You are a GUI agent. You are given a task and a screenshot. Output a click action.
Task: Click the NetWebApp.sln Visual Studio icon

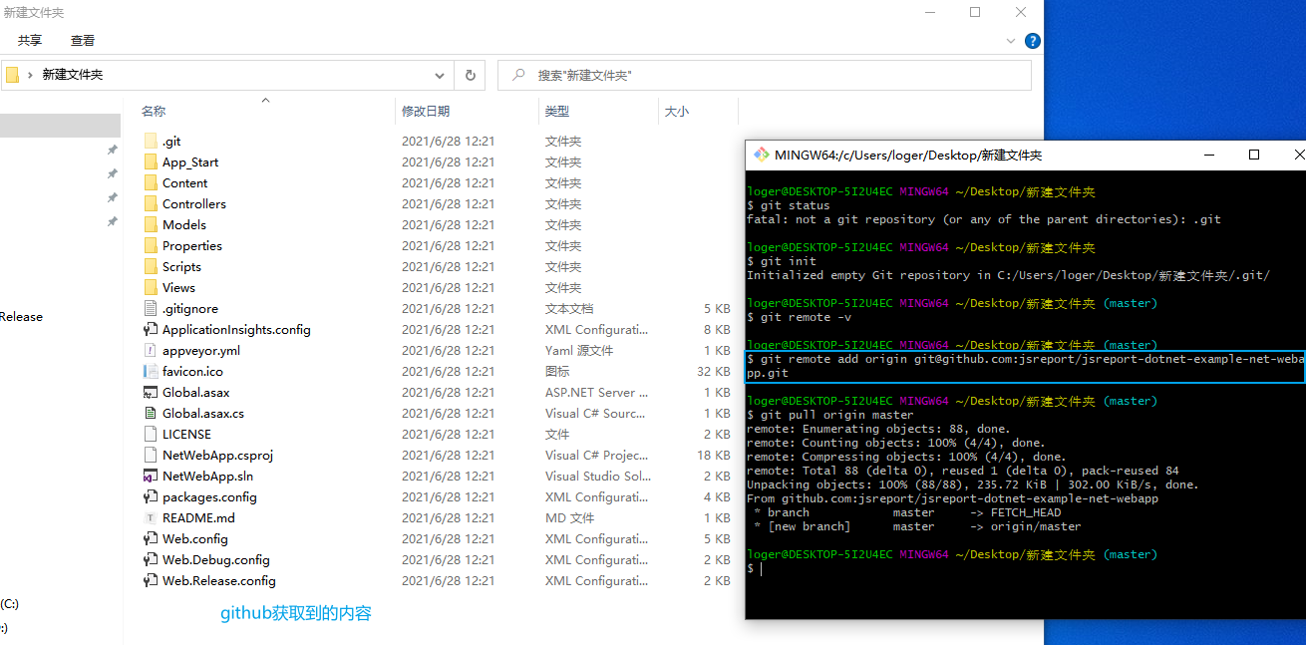point(151,477)
